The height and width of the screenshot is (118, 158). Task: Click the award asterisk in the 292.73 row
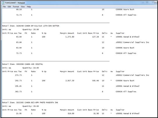pos(111,81)
